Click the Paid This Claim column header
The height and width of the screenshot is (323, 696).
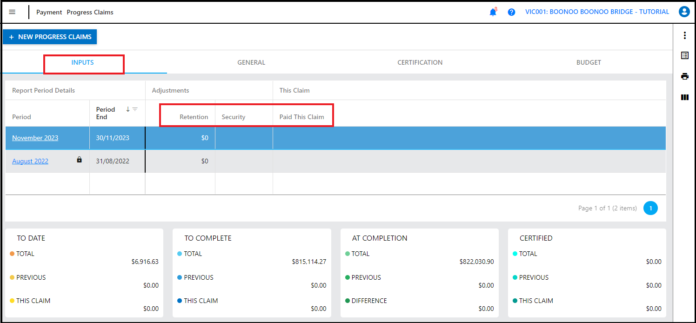coord(301,117)
